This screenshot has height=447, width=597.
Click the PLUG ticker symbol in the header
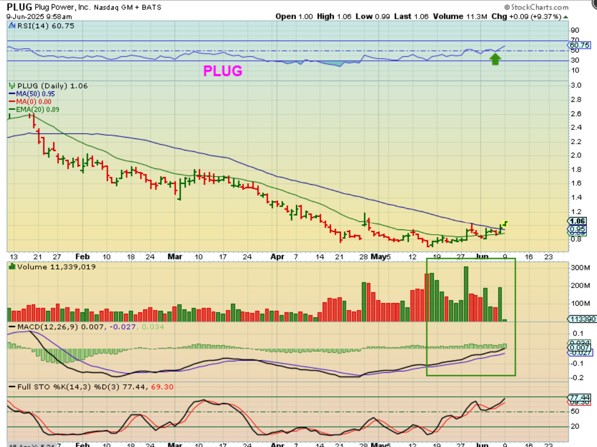[19, 7]
